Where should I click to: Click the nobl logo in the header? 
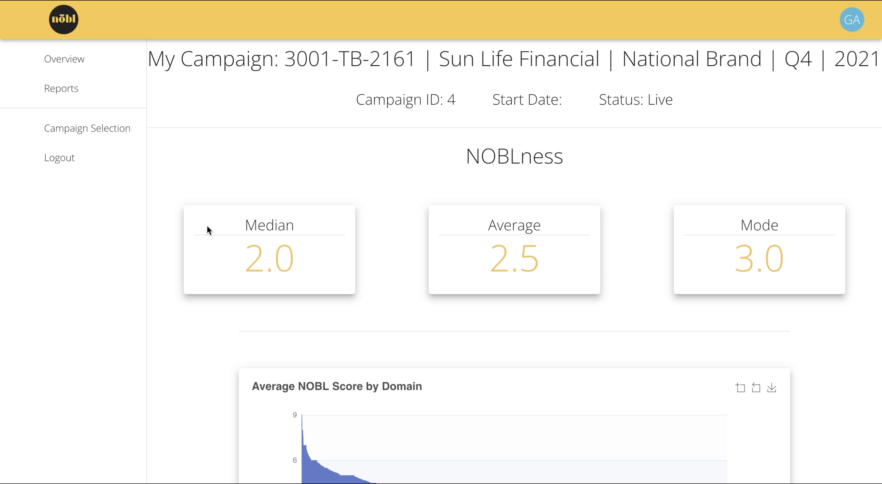(63, 20)
